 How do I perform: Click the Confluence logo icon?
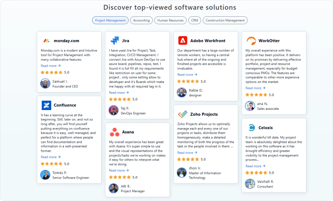tap(46, 105)
